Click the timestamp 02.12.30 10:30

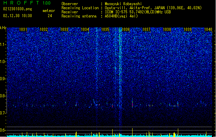click(x=18, y=16)
